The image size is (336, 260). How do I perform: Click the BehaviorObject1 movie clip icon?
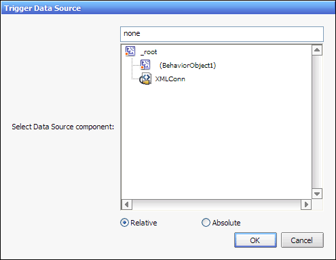(145, 65)
